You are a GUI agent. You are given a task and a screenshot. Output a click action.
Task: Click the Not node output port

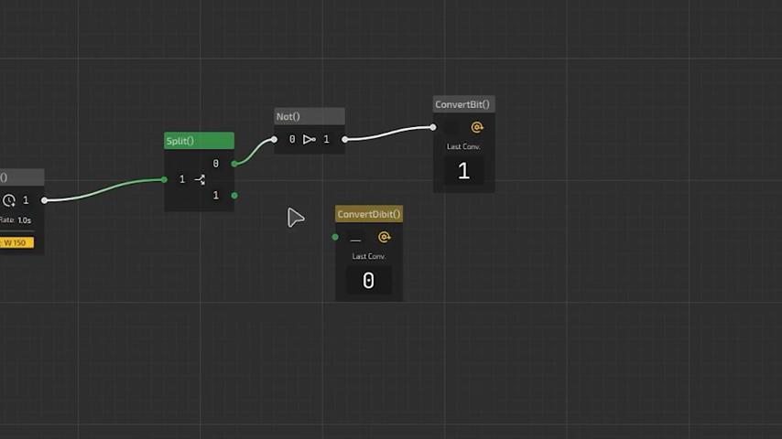point(344,139)
